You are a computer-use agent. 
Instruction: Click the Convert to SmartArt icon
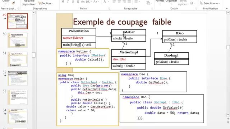click(148, 3)
